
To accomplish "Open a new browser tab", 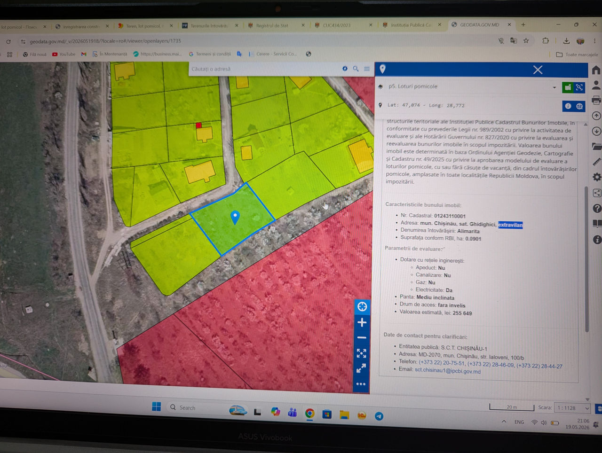I will pyautogui.click(x=523, y=25).
